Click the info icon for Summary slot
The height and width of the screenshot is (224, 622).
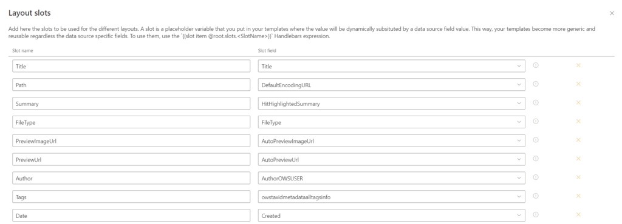[x=536, y=103]
